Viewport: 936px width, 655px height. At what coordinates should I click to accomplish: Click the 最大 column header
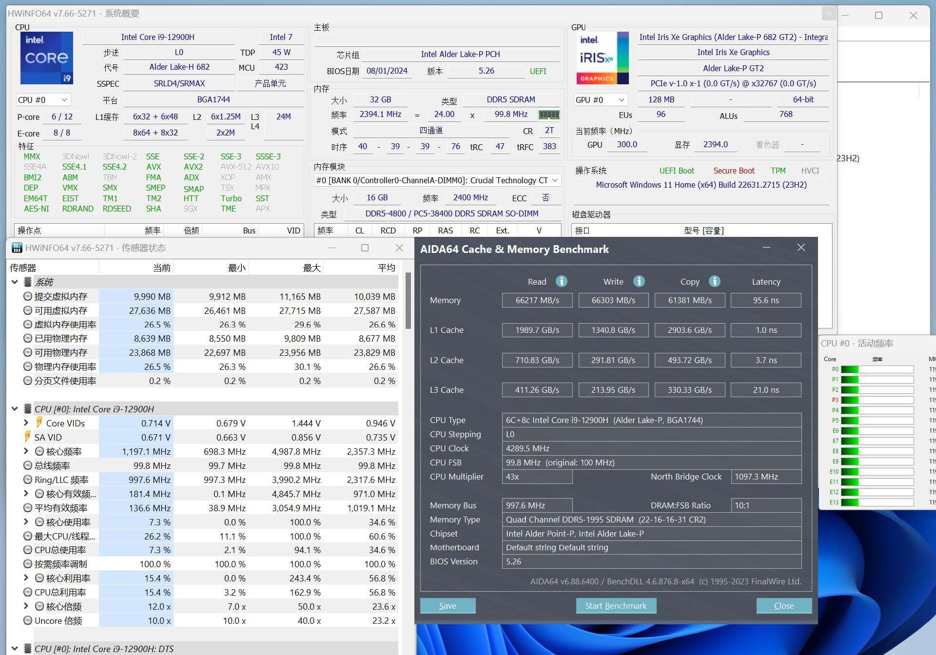point(286,268)
